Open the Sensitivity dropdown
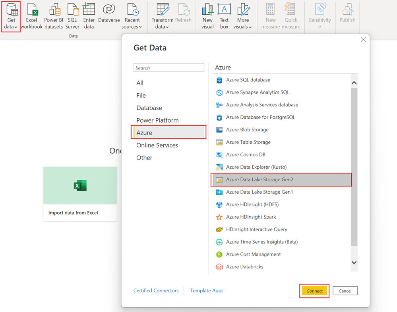The image size is (397, 312). pyautogui.click(x=320, y=16)
